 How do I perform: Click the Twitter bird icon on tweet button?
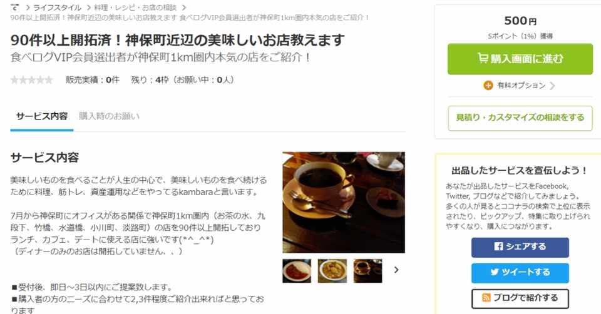495,272
